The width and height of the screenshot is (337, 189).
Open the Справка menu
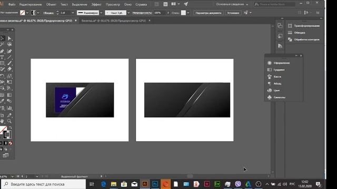coord(141,4)
